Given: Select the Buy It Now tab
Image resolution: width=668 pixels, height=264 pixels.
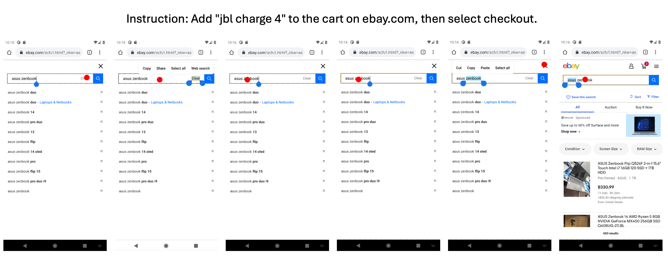Looking at the screenshot, I should point(644,107).
